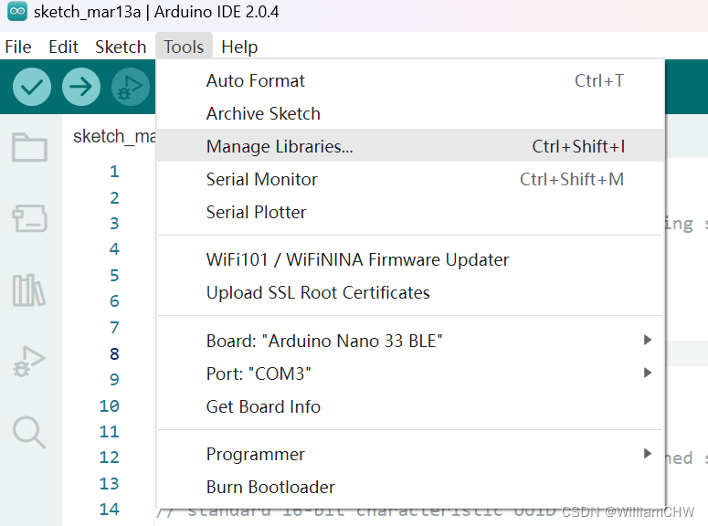Select the sketch_mar13a editor tab

[113, 136]
